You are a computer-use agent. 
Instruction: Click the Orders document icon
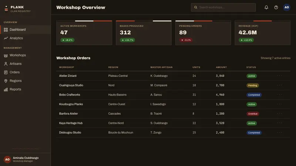pos(6,72)
